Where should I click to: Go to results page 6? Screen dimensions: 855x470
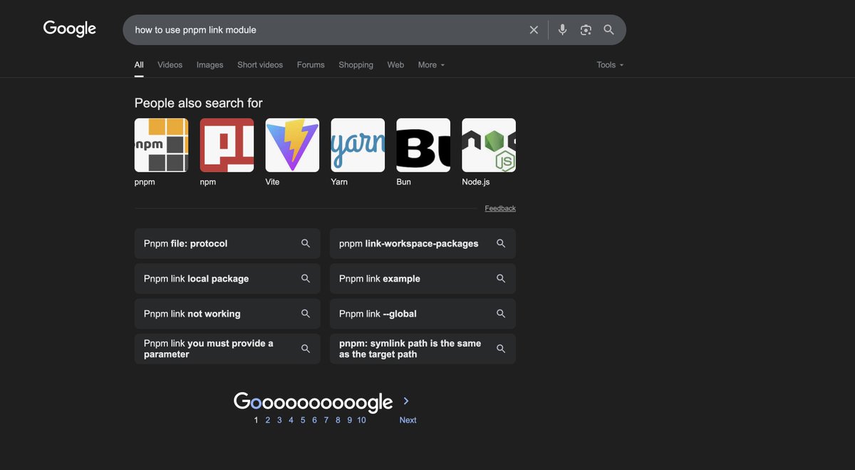314,420
